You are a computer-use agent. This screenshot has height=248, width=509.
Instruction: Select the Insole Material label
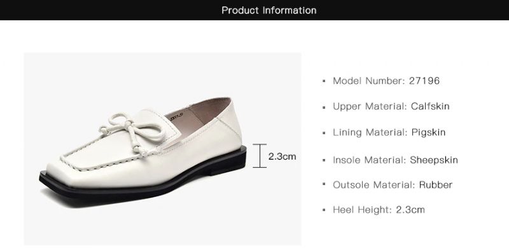pos(370,160)
